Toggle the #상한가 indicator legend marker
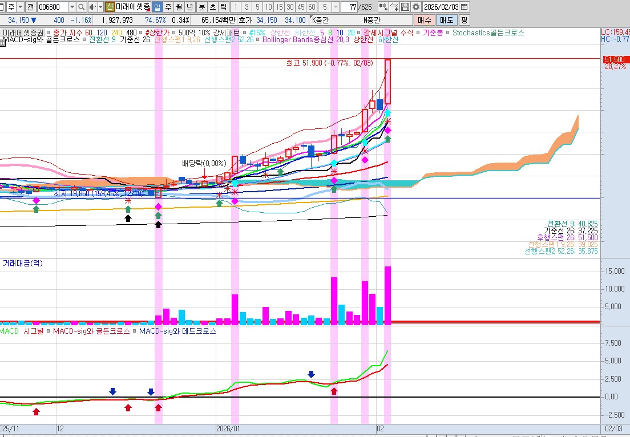 [x=140, y=33]
